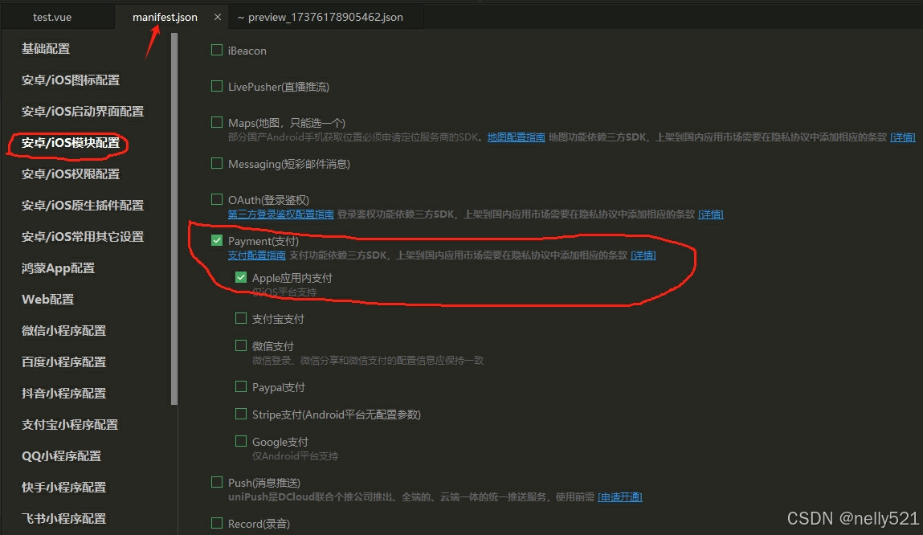Enable LivePusher(直播推流) checkbox

217,86
